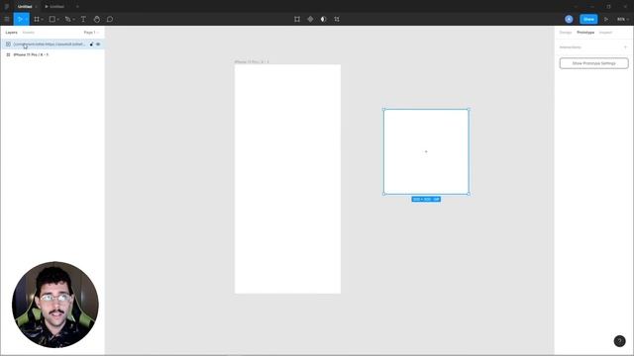Open the Page 1 pages dropdown

click(91, 33)
